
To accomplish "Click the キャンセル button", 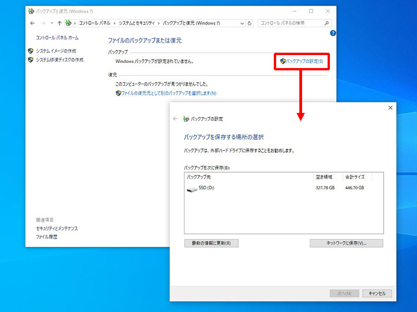I will (x=377, y=293).
